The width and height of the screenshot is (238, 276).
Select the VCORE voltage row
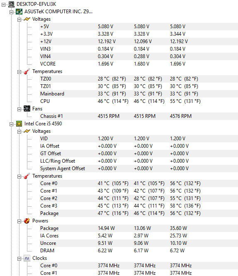pos(139,64)
